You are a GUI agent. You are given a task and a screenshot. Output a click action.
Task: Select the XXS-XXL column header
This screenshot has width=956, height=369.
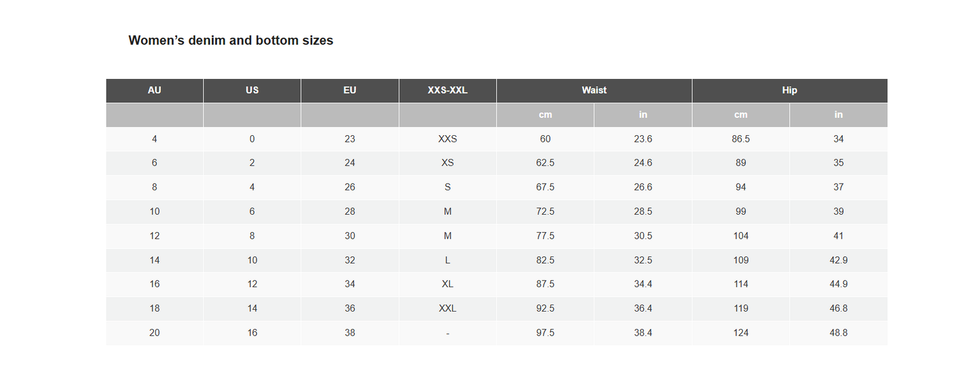coord(447,90)
